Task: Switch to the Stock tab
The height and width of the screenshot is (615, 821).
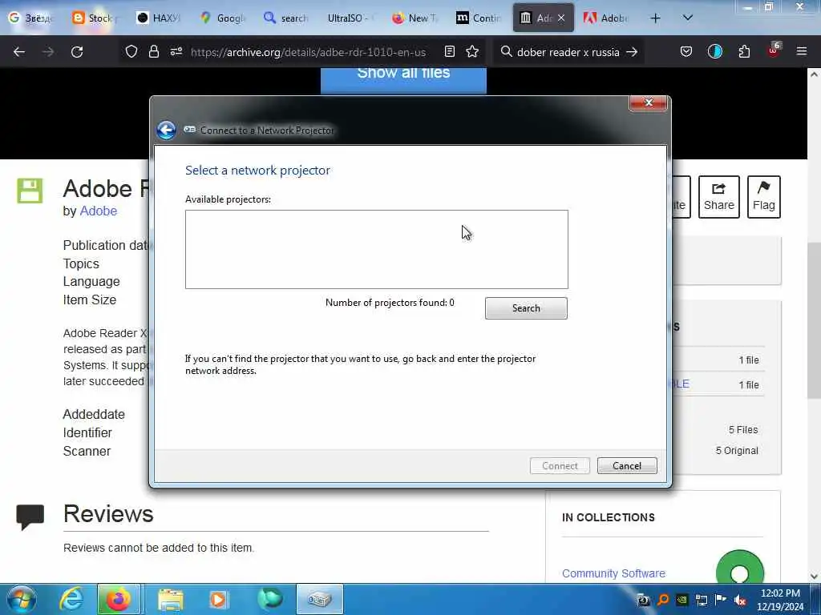Action: pyautogui.click(x=95, y=18)
